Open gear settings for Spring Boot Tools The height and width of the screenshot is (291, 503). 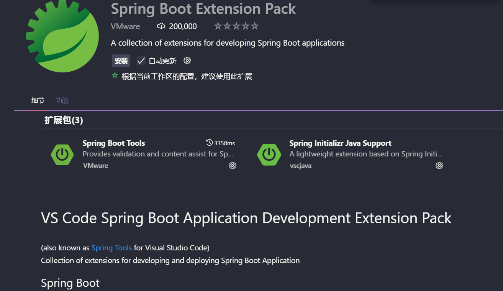click(x=233, y=166)
